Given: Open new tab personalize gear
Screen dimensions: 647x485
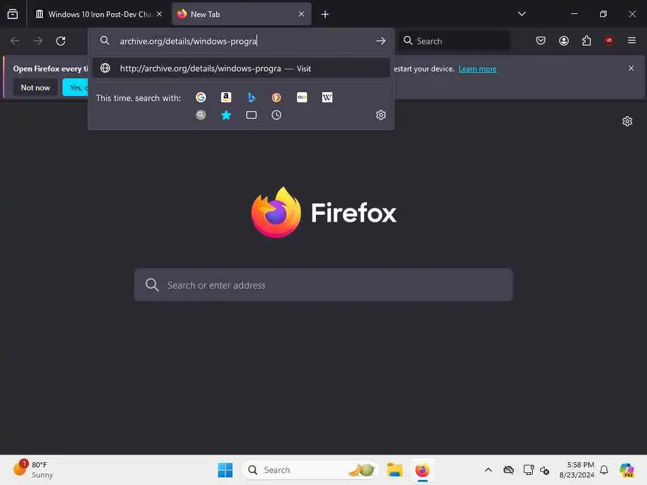Looking at the screenshot, I should coord(627,121).
